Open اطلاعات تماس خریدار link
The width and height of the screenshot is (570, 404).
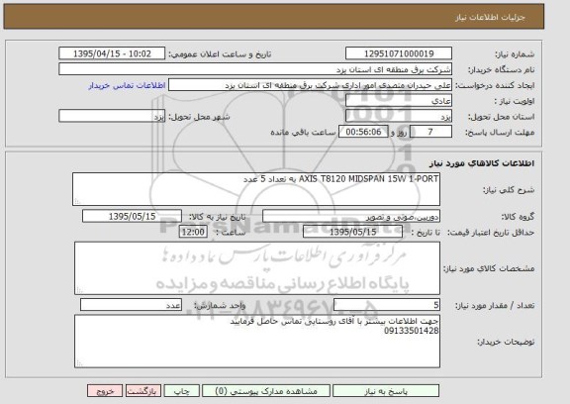(127, 85)
